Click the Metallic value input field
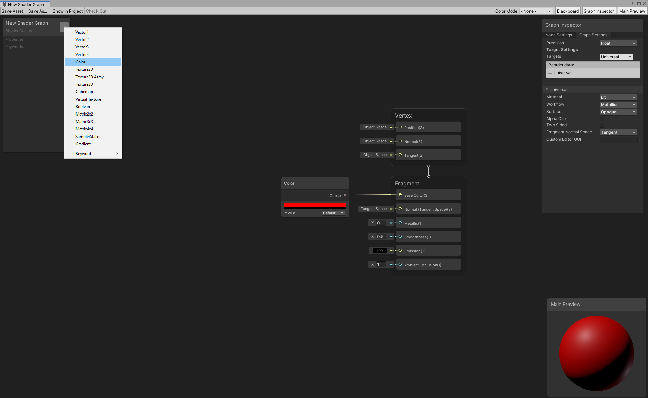 point(381,223)
